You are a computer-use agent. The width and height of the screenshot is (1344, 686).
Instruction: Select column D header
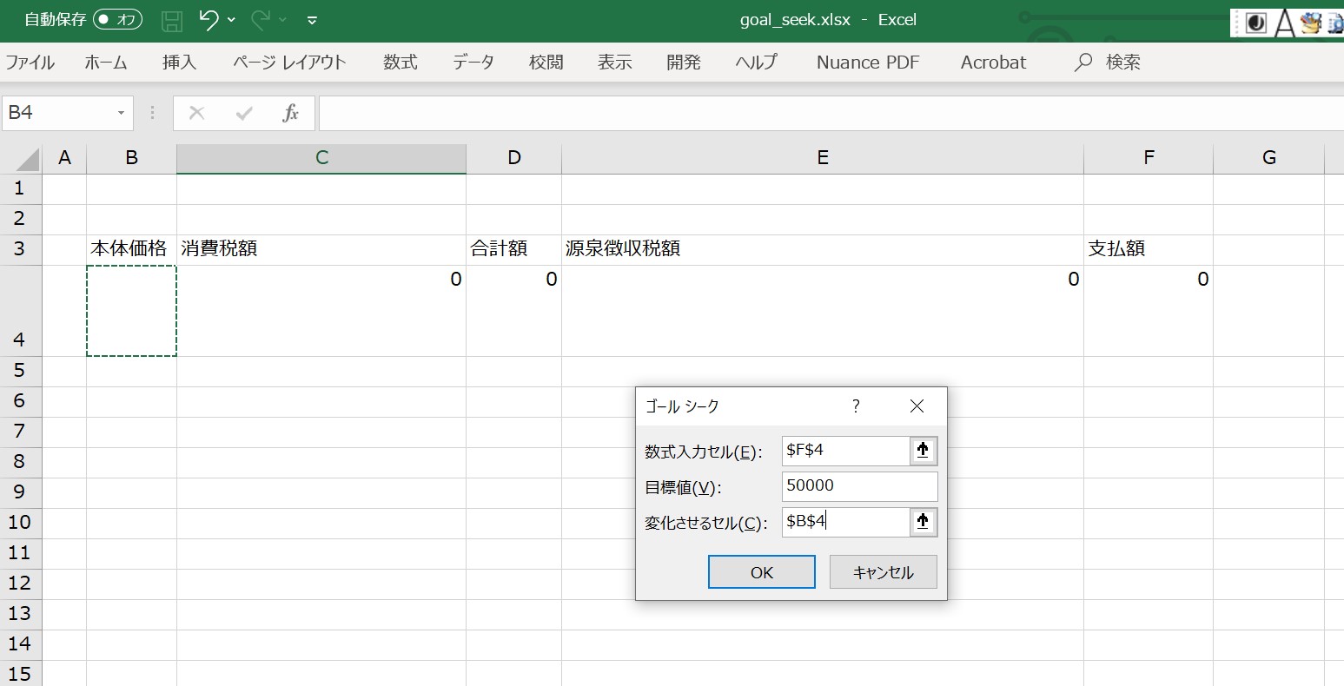click(x=514, y=158)
